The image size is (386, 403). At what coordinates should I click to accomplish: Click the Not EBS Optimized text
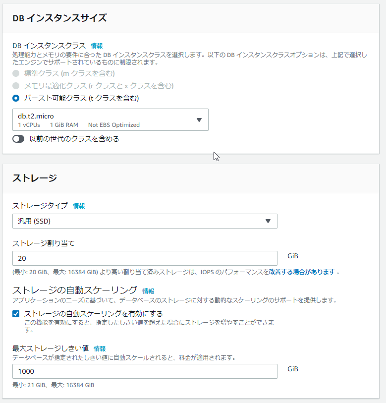(114, 125)
